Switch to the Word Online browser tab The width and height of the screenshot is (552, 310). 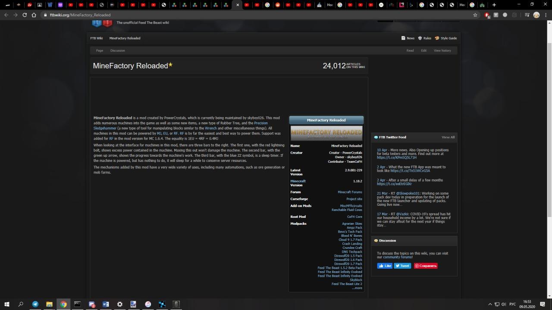point(50,5)
